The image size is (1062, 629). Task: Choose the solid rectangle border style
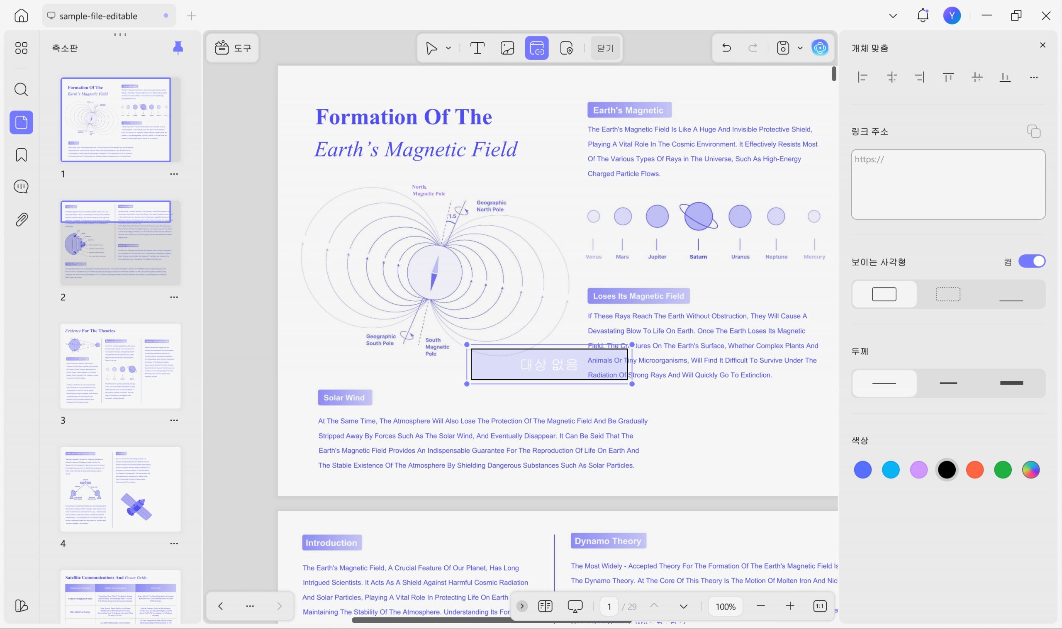(884, 294)
